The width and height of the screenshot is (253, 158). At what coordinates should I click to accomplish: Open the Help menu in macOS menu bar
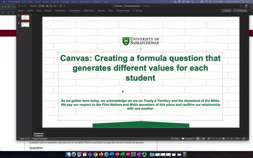106,1
